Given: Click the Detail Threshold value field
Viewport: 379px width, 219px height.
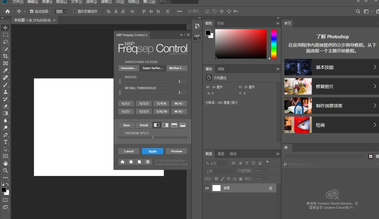Looking at the screenshot, I should click(182, 92).
